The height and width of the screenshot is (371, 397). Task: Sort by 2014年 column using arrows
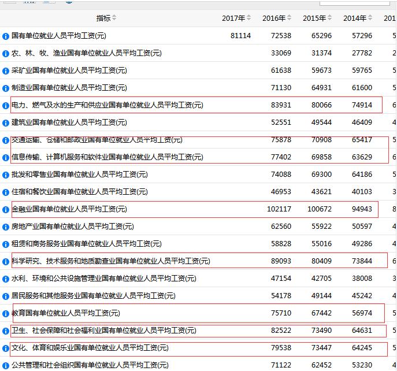point(370,18)
